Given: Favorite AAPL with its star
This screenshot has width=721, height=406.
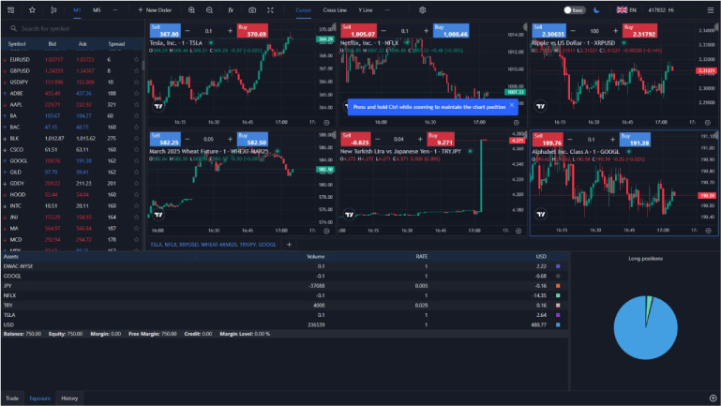Looking at the screenshot, I should pyautogui.click(x=136, y=105).
